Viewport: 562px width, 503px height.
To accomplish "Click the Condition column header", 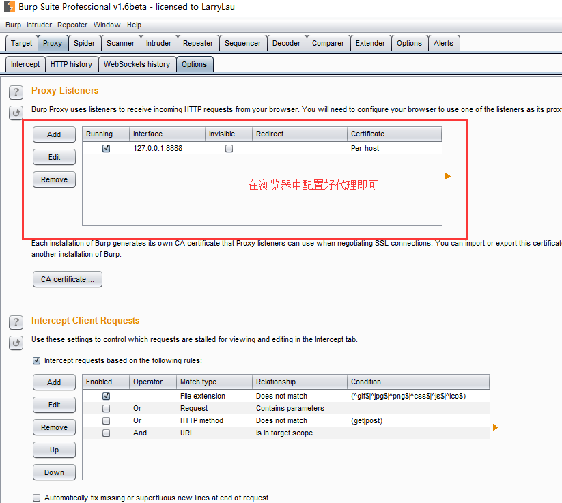I will coord(418,382).
